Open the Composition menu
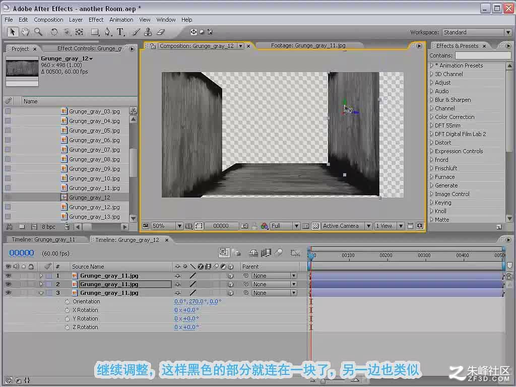Image resolution: width=516 pixels, height=387 pixels. pos(48,20)
